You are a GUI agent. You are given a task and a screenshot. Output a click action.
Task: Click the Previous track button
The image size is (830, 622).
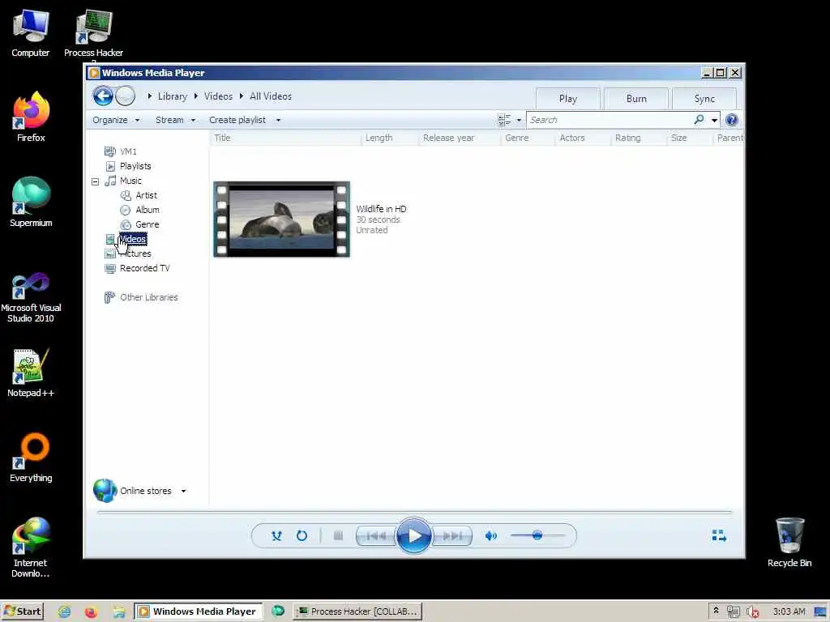pyautogui.click(x=375, y=536)
